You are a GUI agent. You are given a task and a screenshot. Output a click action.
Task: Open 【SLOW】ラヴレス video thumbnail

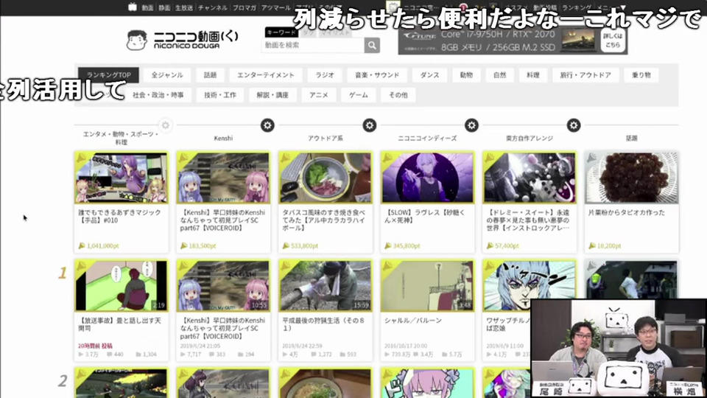tap(427, 178)
